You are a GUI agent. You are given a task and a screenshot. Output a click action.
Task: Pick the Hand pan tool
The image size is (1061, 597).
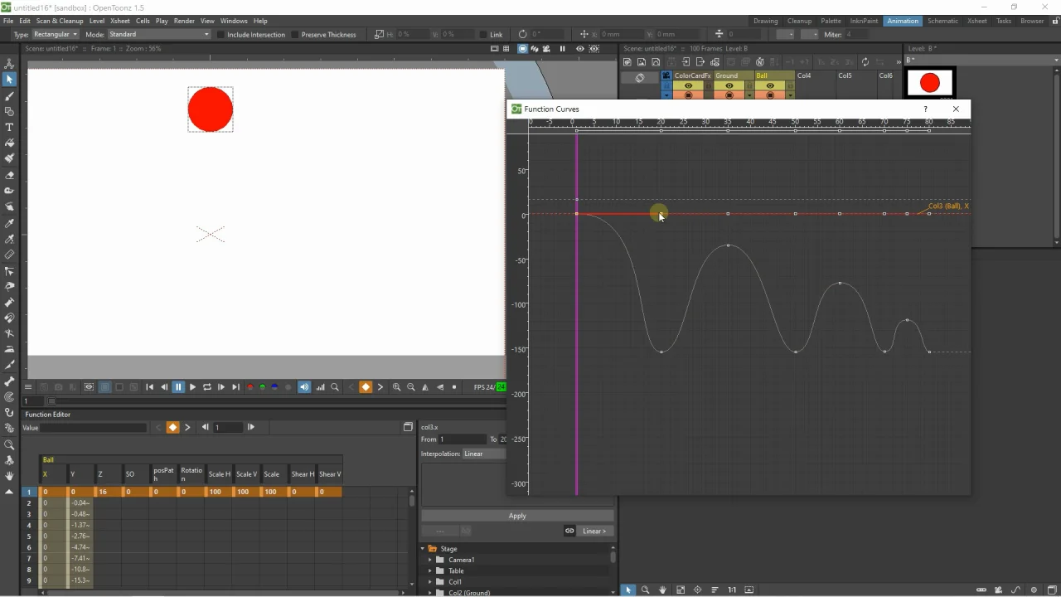[9, 476]
